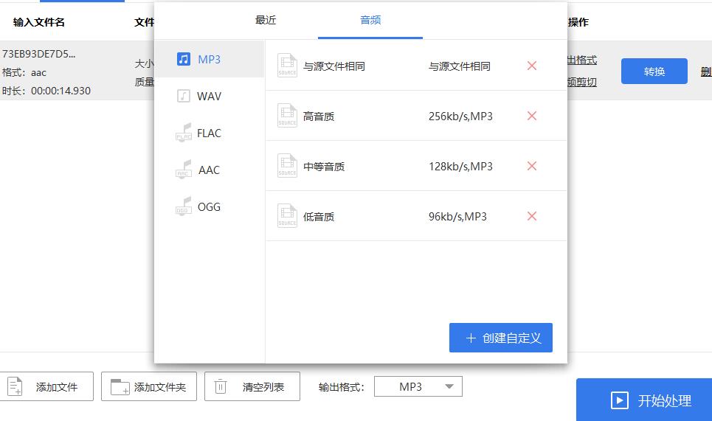Click the play icon on 开始处理
This screenshot has width=712, height=421.
coord(619,400)
